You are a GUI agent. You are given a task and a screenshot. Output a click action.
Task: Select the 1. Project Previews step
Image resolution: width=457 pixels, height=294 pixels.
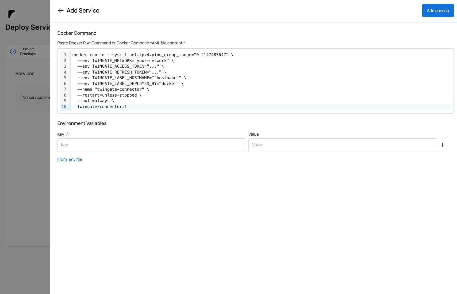tap(28, 51)
